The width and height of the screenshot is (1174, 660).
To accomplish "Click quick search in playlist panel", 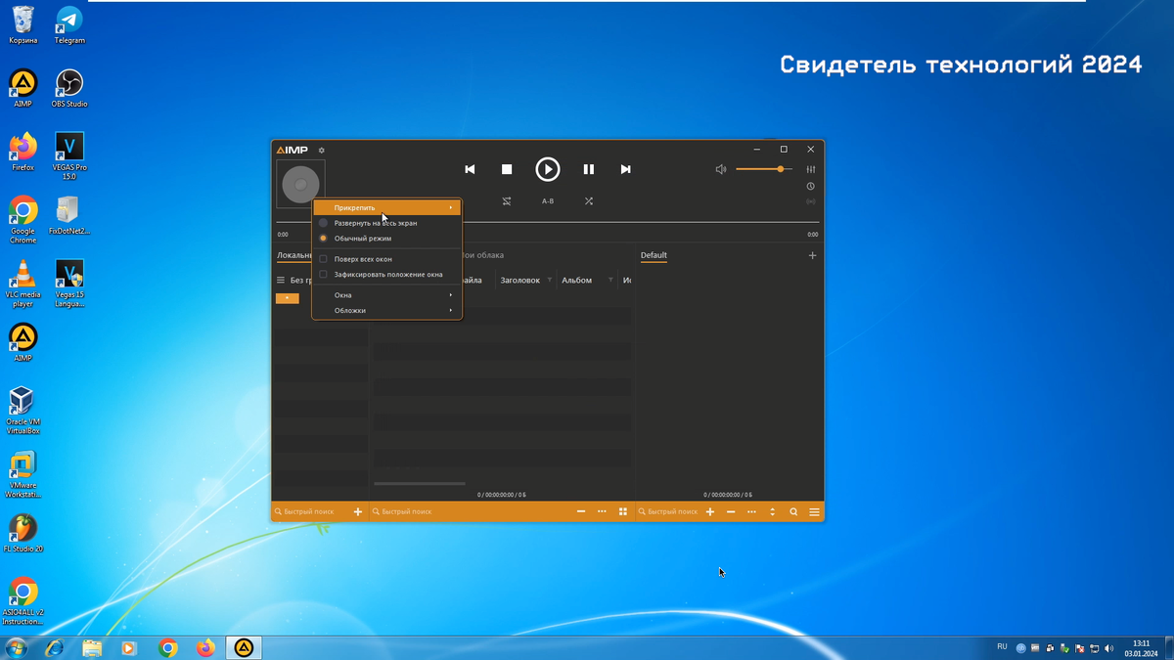I will (669, 511).
